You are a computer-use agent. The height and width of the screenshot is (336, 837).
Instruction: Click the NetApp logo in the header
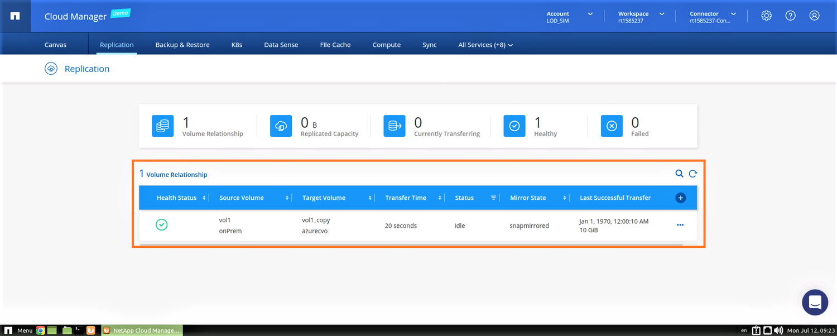[x=16, y=16]
